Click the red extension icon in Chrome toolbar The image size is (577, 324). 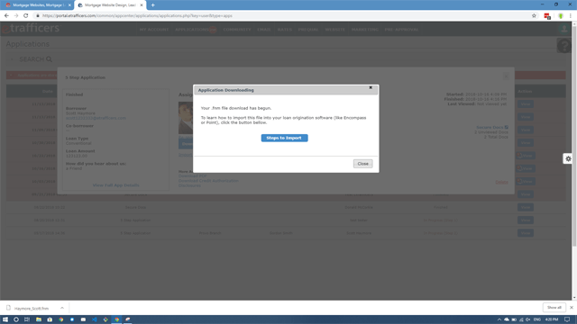[x=547, y=16]
